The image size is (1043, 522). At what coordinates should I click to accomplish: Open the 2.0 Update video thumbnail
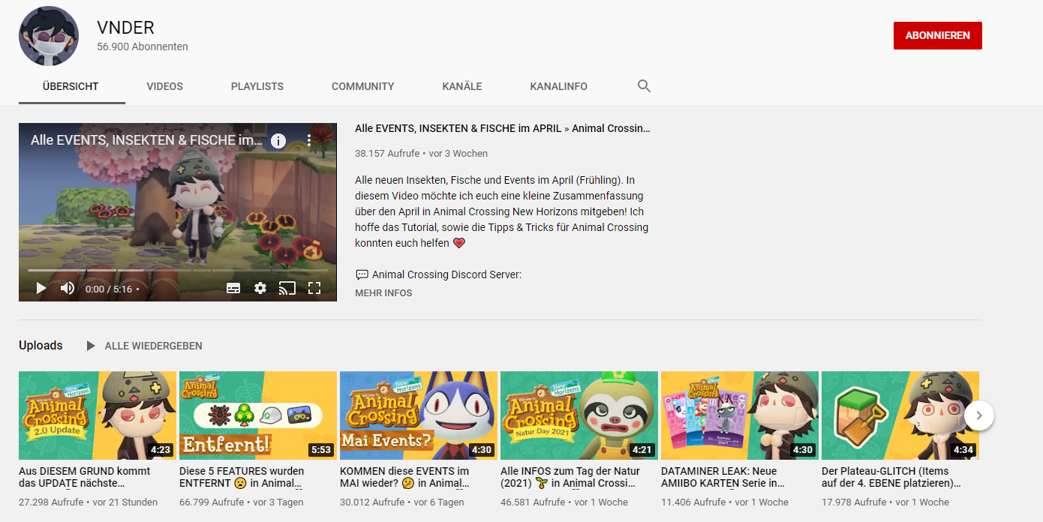[x=98, y=415]
